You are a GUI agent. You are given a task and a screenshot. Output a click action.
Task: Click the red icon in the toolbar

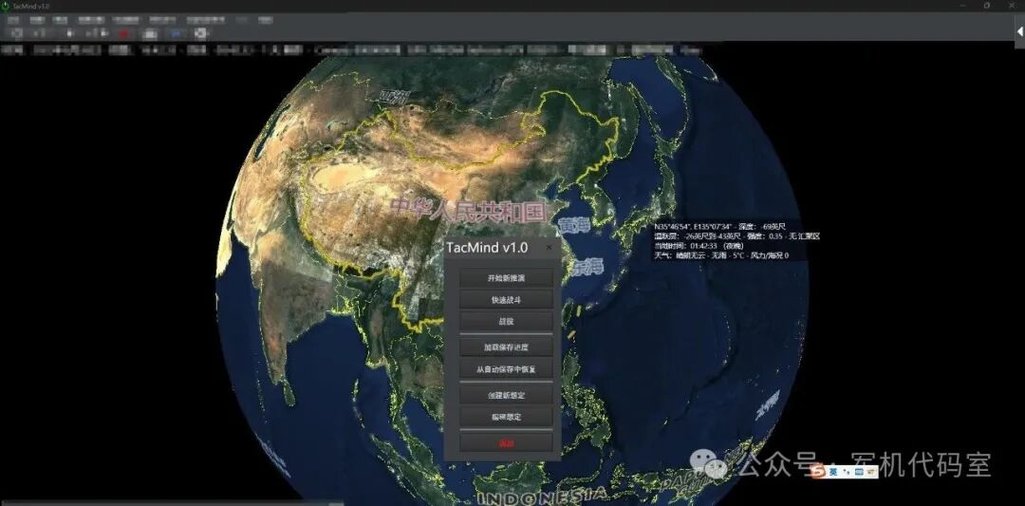pyautogui.click(x=124, y=32)
